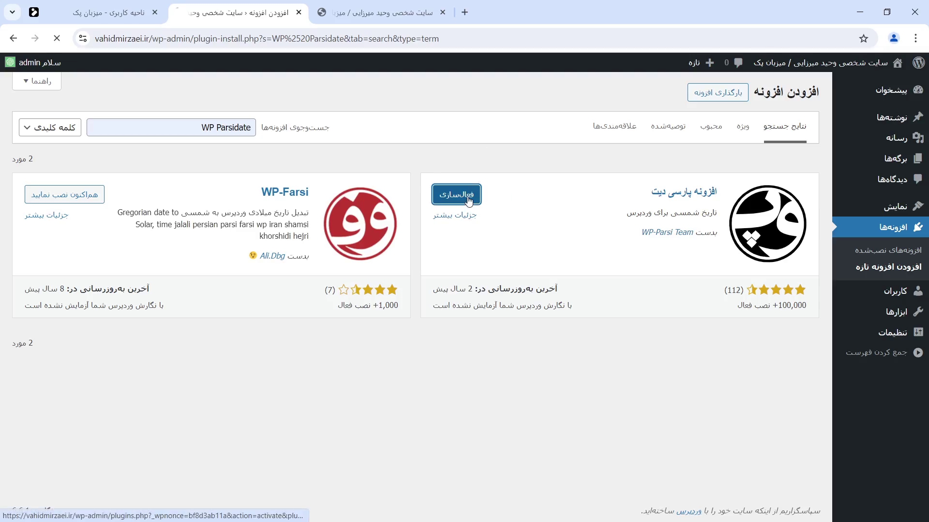Click upload plugin (بارگذاری افزونه) button
The width and height of the screenshot is (929, 522).
click(x=718, y=92)
